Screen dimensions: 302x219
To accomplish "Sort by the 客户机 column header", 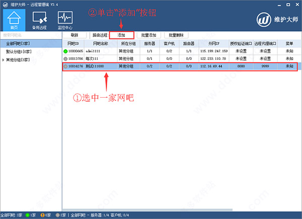I will (169, 43).
